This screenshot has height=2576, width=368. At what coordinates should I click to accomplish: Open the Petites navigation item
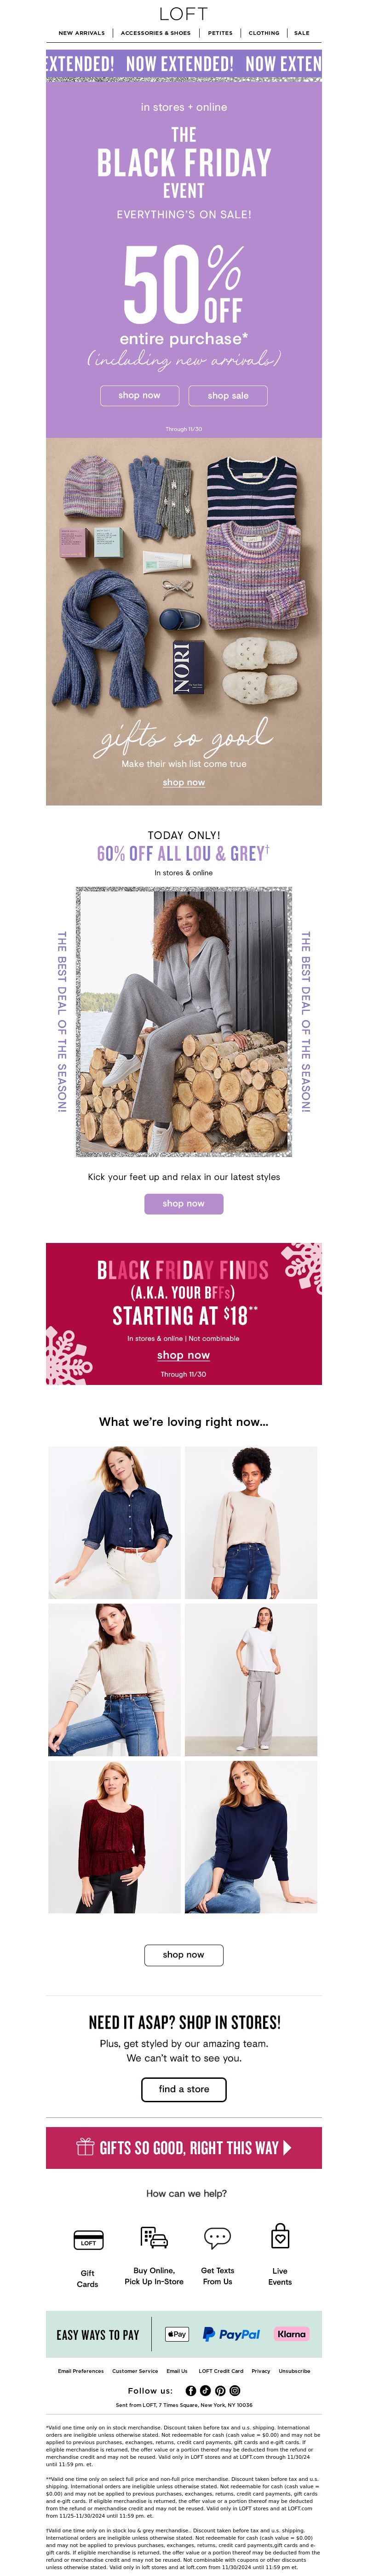(x=220, y=33)
